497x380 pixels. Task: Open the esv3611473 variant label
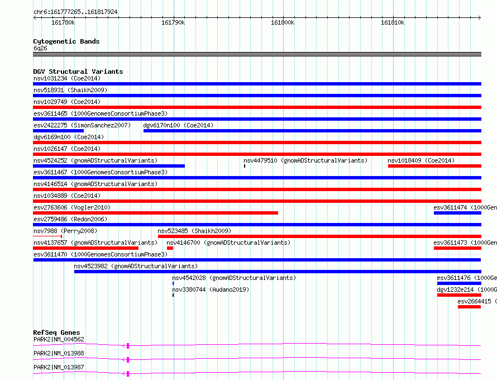click(465, 243)
